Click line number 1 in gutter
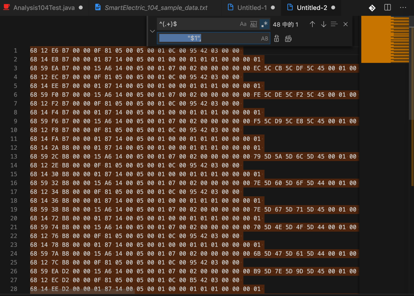The width and height of the screenshot is (414, 296). point(15,51)
